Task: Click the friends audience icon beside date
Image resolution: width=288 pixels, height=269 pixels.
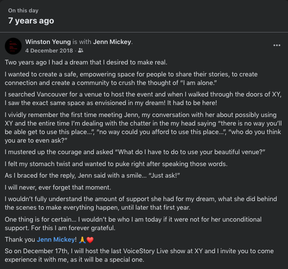Action: [81, 50]
